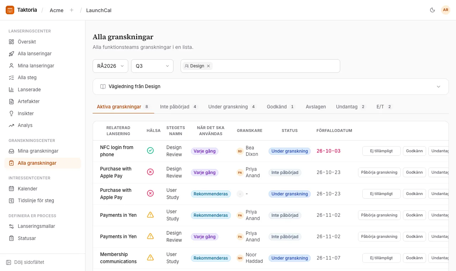Navigate to Alla steg
The width and height of the screenshot is (456, 271).
tap(43, 77)
